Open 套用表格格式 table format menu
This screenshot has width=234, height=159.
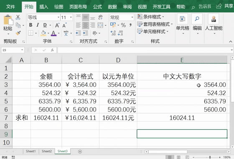click(155, 24)
